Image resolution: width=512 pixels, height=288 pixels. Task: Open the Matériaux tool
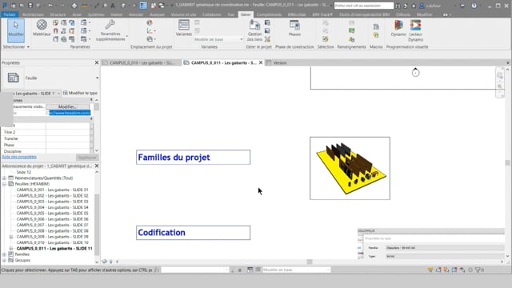(x=42, y=28)
